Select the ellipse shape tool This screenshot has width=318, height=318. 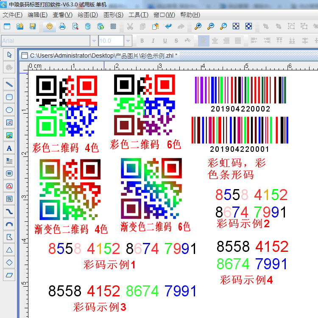pyautogui.click(x=9, y=110)
